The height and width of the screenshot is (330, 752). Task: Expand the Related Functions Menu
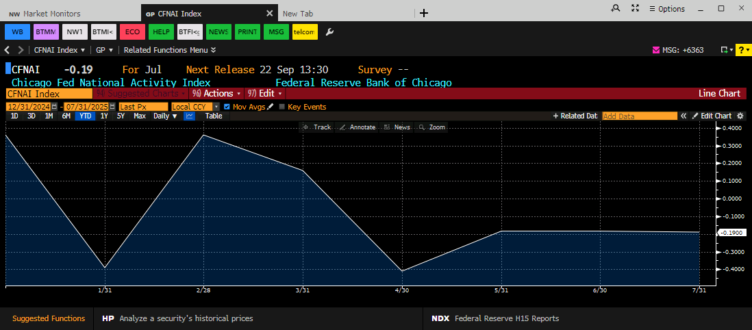click(170, 50)
